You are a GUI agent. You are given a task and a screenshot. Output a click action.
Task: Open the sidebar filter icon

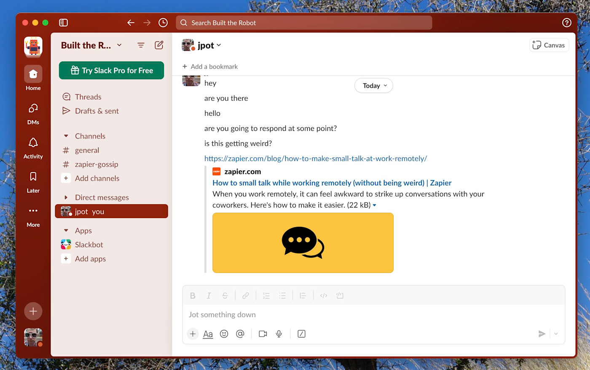(141, 45)
